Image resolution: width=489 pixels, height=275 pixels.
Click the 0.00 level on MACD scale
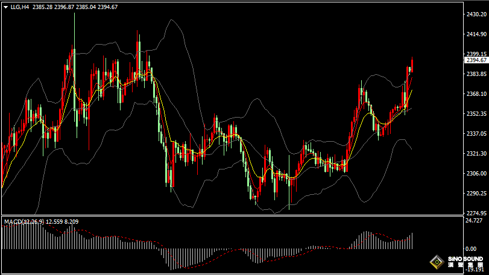click(x=469, y=248)
